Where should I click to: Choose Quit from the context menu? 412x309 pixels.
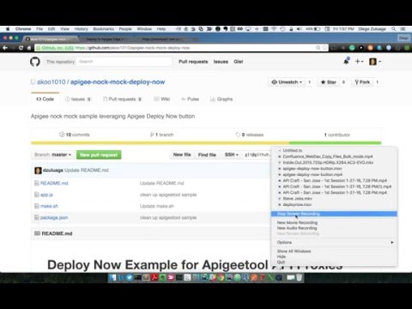[281, 262]
